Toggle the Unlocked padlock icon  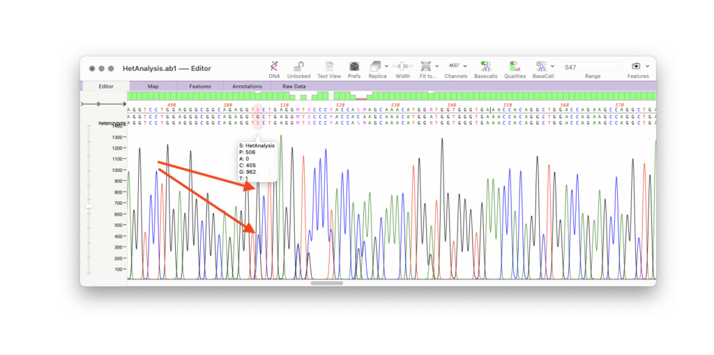click(298, 66)
